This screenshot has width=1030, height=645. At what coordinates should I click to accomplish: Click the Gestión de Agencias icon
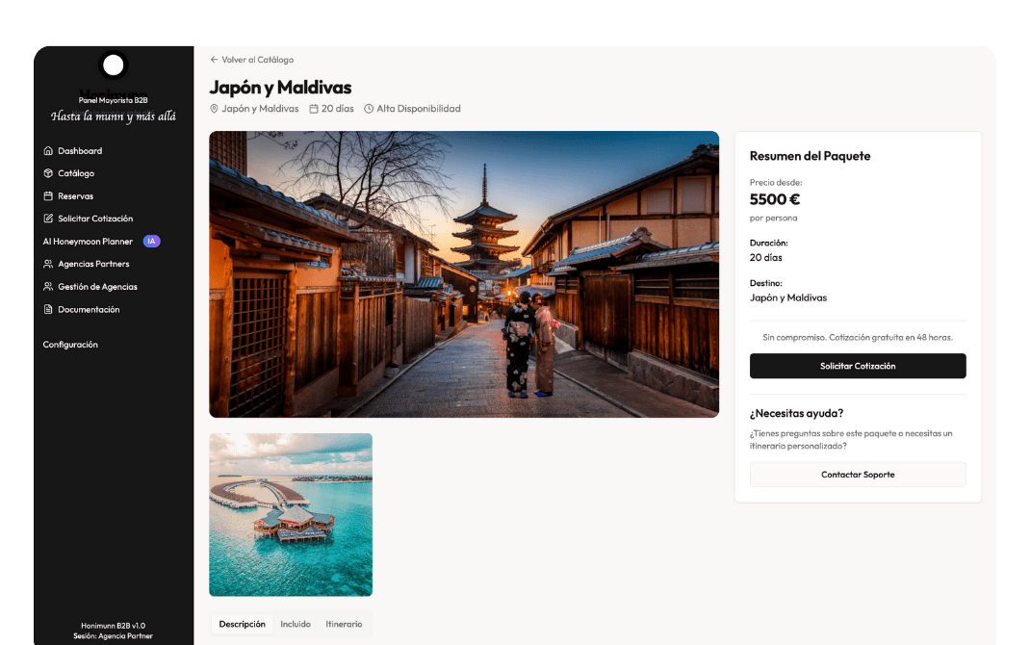click(48, 287)
